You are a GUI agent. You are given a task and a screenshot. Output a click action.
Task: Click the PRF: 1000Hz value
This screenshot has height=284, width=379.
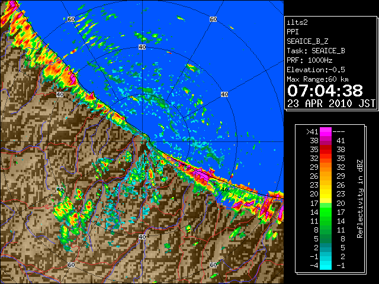310,60
